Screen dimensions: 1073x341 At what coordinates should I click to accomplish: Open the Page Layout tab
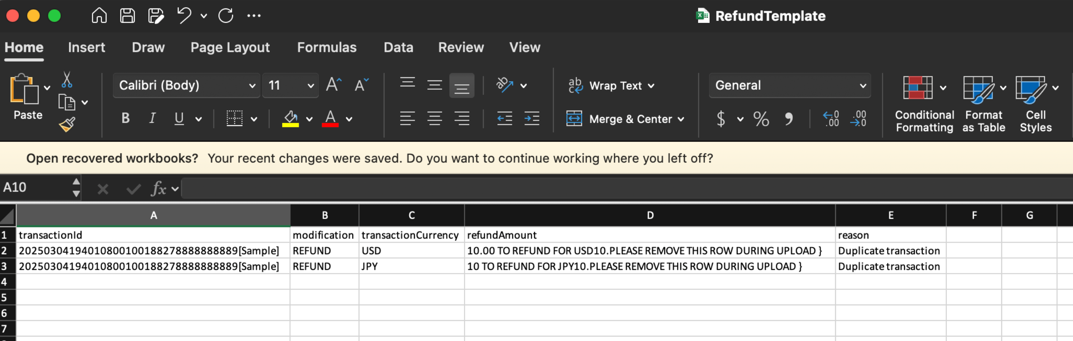230,47
